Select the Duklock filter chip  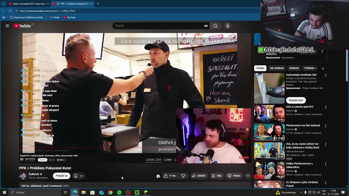294,68
